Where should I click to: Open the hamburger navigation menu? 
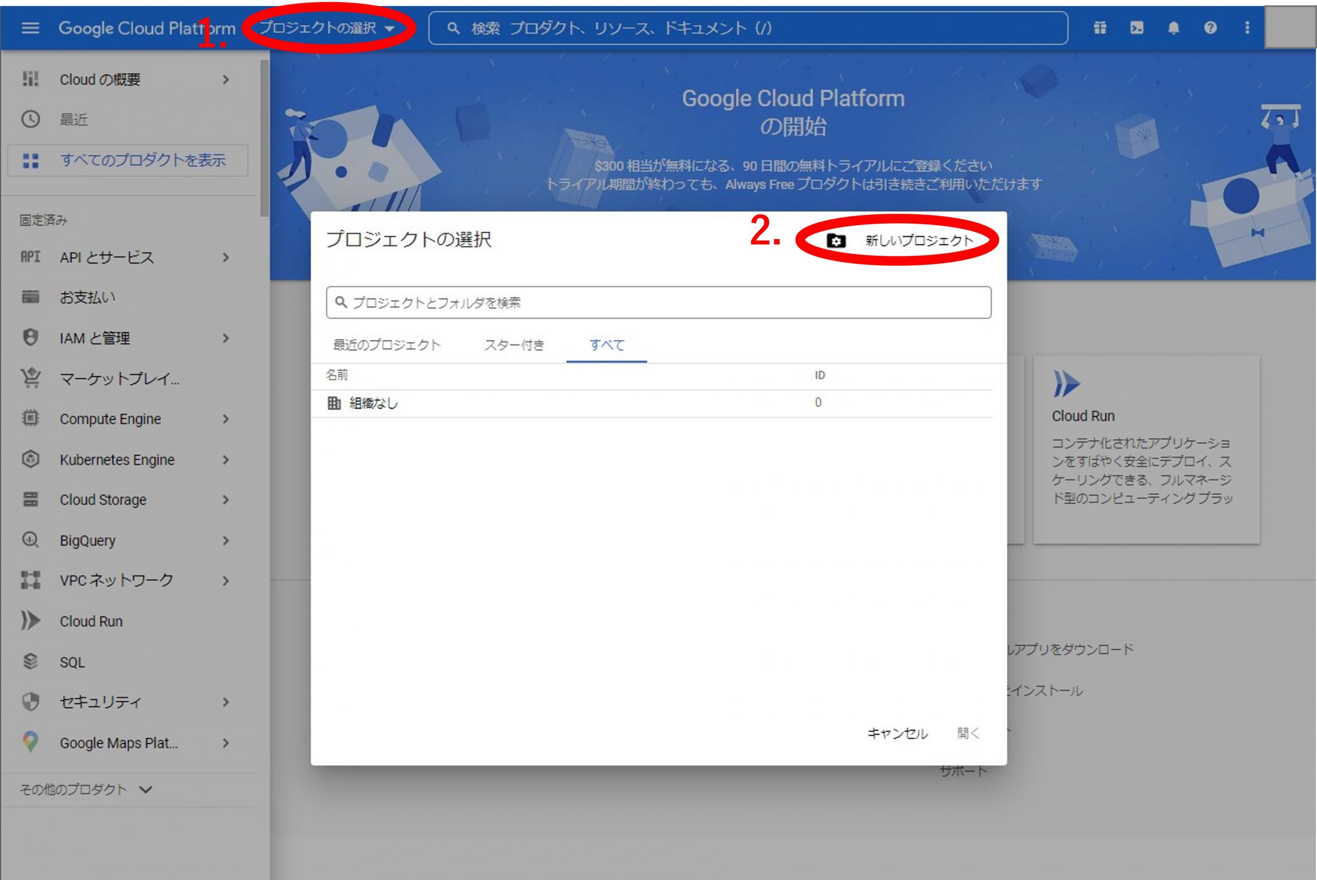tap(30, 27)
